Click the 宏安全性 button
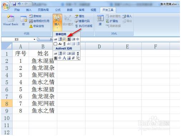The image size is (181, 136). (x=37, y=26)
